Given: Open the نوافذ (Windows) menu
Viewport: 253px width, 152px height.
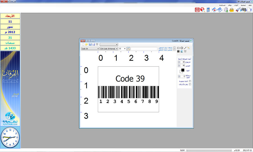Looking at the screenshot, I should (230, 5).
